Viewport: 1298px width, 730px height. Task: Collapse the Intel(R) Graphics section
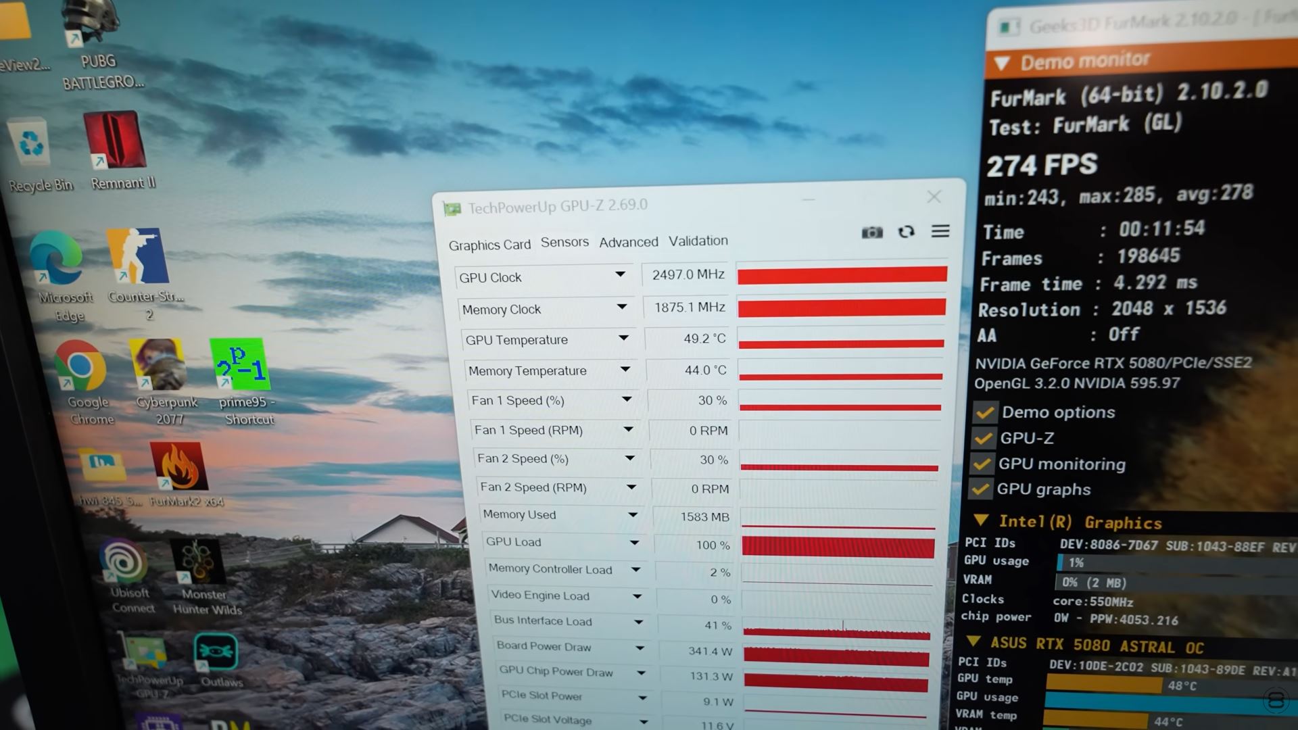[981, 520]
